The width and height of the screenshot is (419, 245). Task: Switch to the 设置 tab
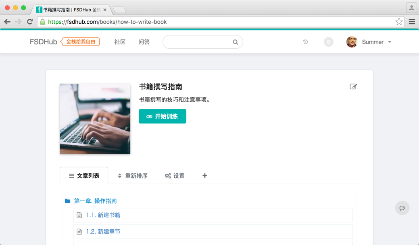[175, 176]
